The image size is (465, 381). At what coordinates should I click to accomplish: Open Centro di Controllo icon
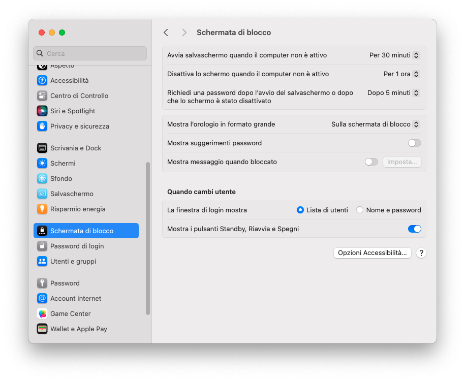(x=42, y=96)
